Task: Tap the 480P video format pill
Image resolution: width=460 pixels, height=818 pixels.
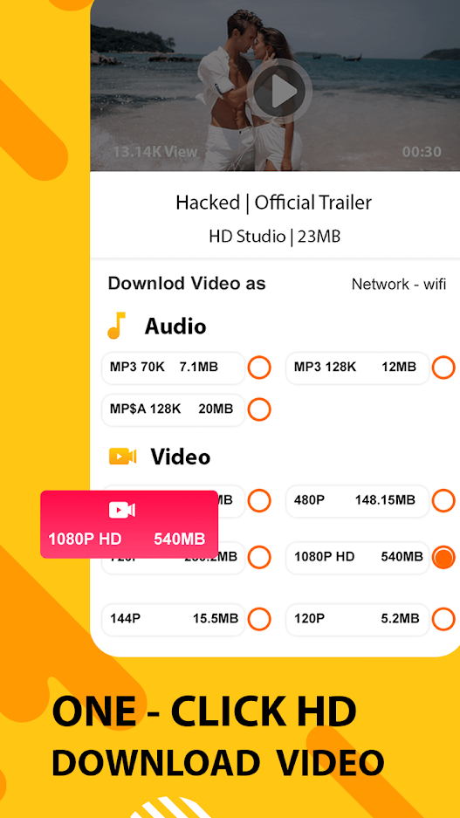Action: click(x=358, y=501)
